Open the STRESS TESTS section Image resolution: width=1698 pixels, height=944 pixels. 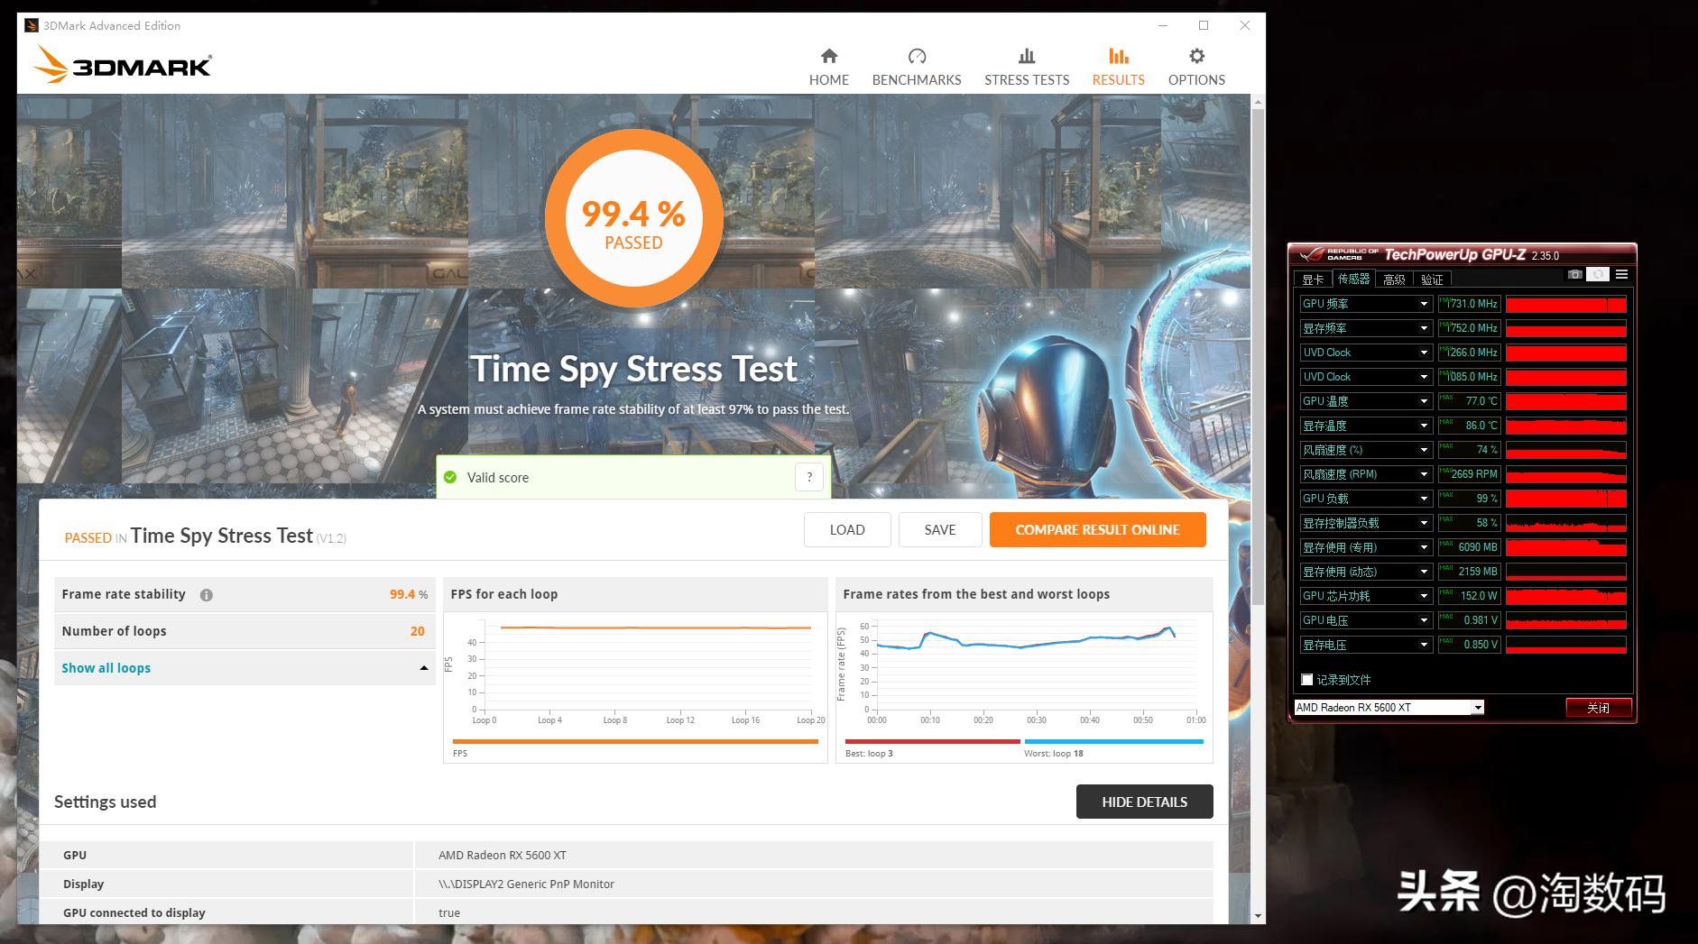(x=1027, y=68)
